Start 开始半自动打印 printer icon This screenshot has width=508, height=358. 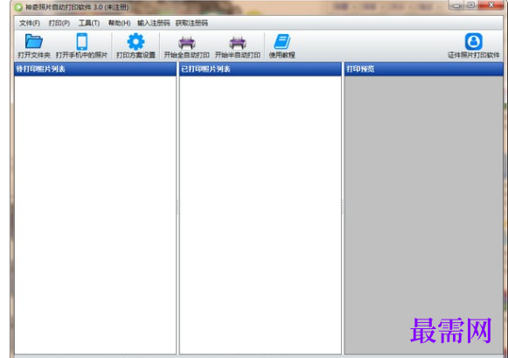coord(238,42)
